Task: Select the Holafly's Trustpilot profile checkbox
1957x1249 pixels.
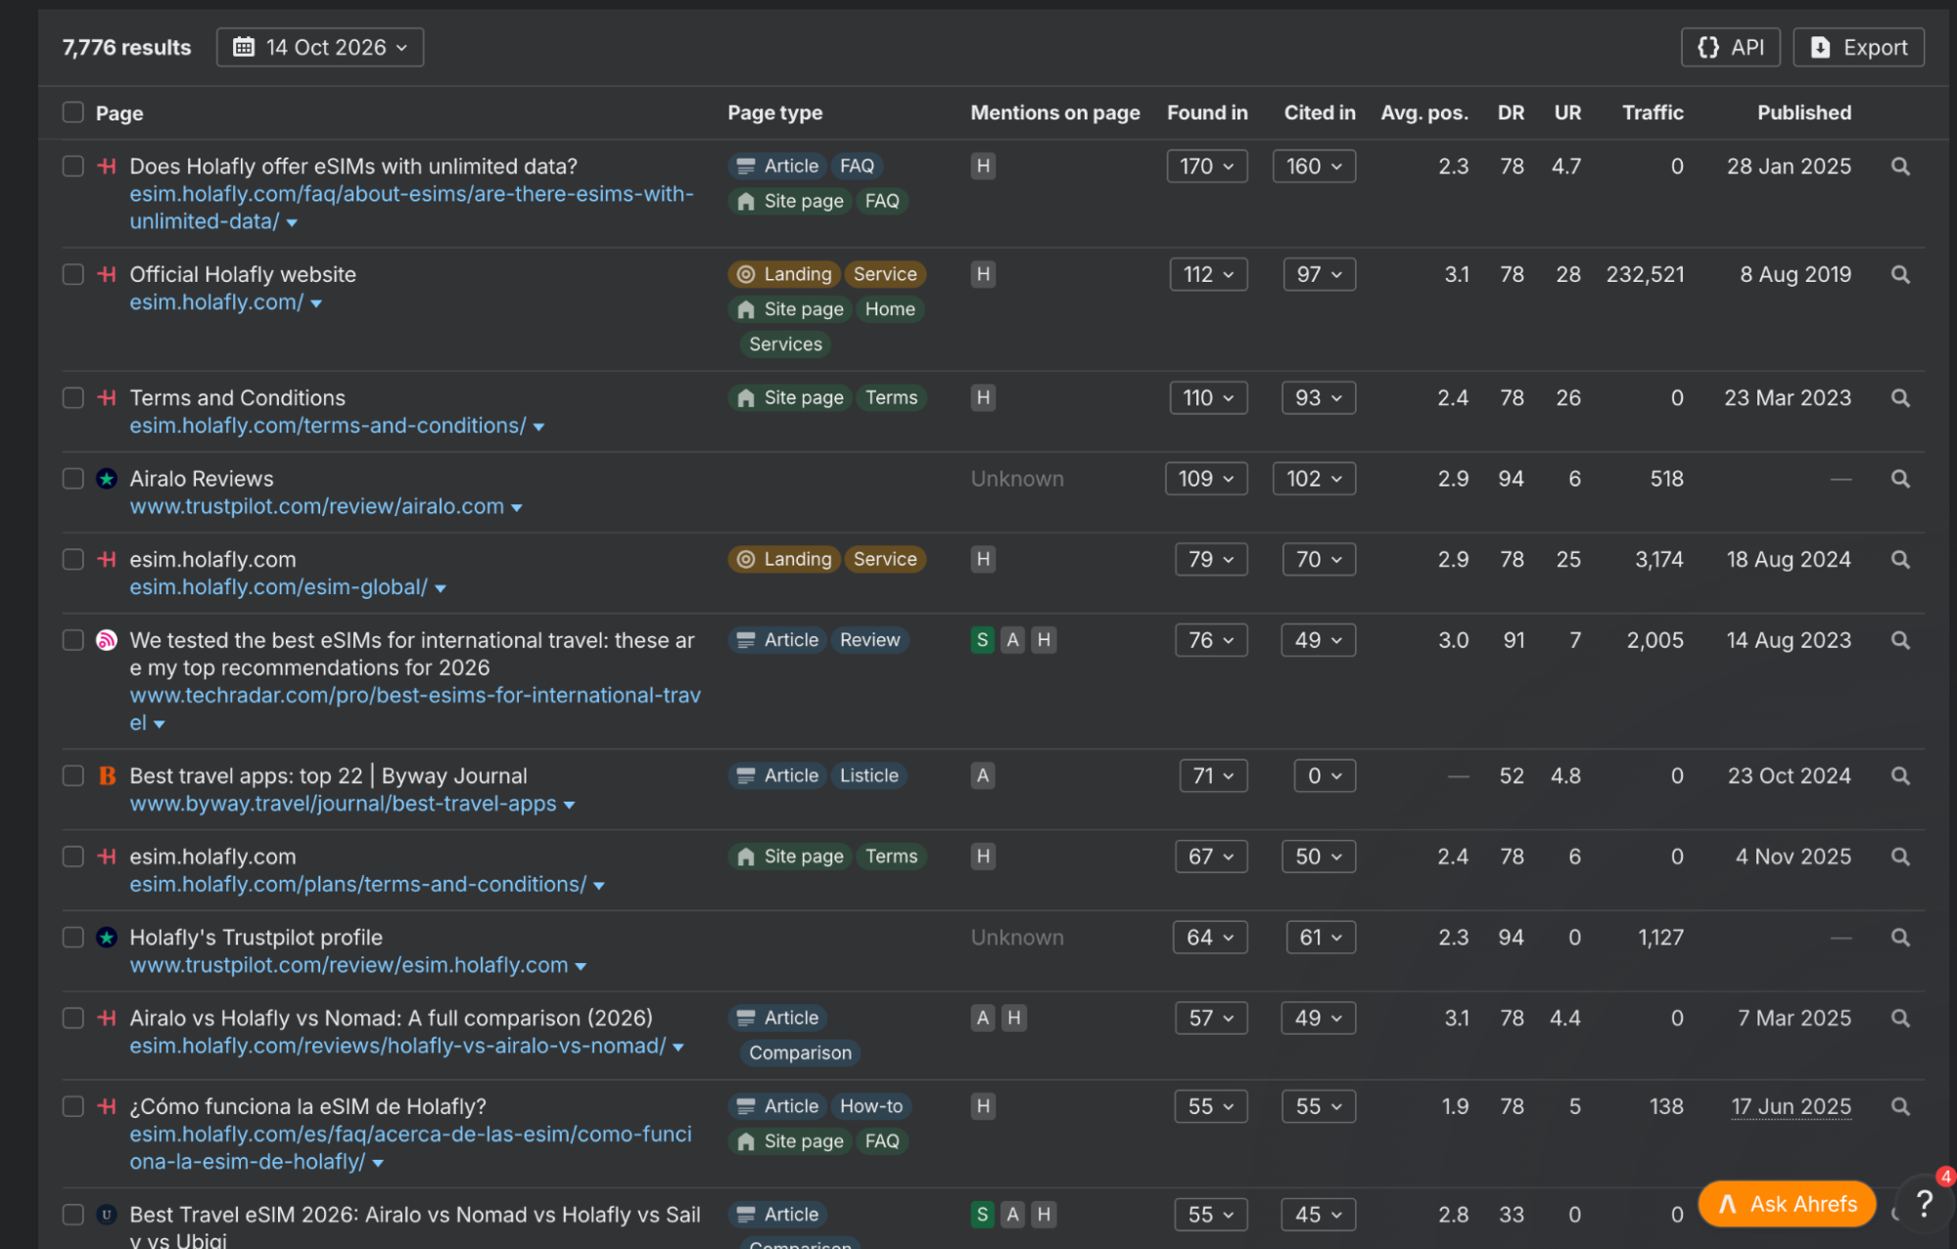Action: [x=73, y=938]
